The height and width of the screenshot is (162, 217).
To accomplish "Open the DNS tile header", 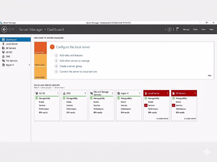I will coord(74,93).
